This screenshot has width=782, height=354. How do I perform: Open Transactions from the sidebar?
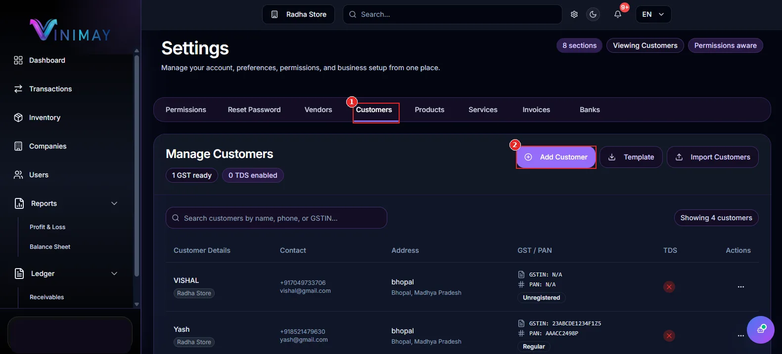coord(50,89)
